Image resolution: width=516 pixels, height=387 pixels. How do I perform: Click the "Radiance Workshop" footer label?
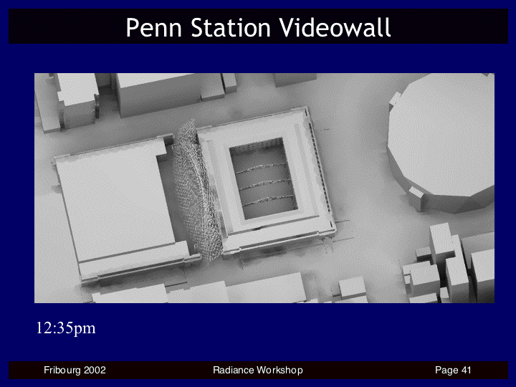[x=258, y=370]
